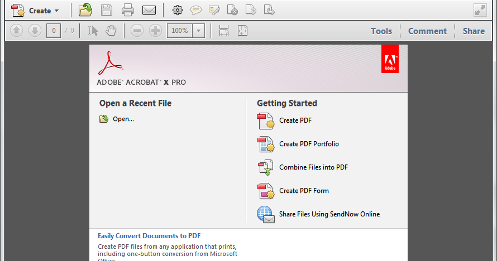
Task: Toggle read mode with expand arrows icon
Action: click(x=480, y=10)
